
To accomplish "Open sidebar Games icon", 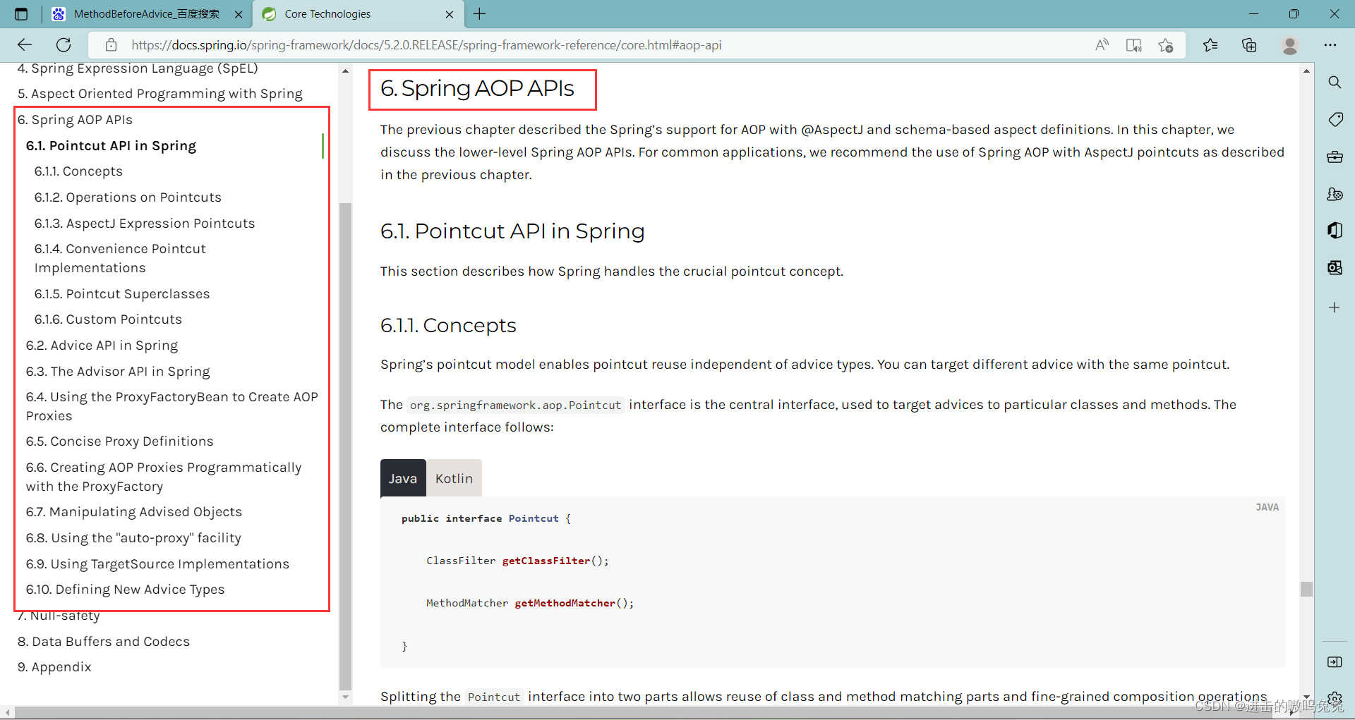I will pyautogui.click(x=1335, y=194).
